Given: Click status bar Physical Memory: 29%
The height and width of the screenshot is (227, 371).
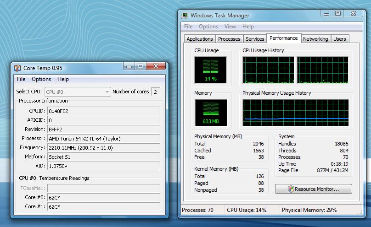Looking at the screenshot, I should click(309, 210).
